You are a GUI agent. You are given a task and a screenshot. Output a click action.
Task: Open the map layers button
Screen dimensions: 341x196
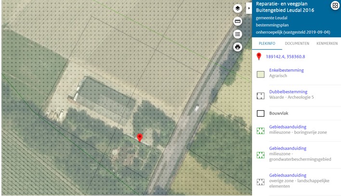click(237, 9)
